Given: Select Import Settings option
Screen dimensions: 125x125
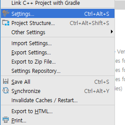Looking at the screenshot, I should (58, 43).
